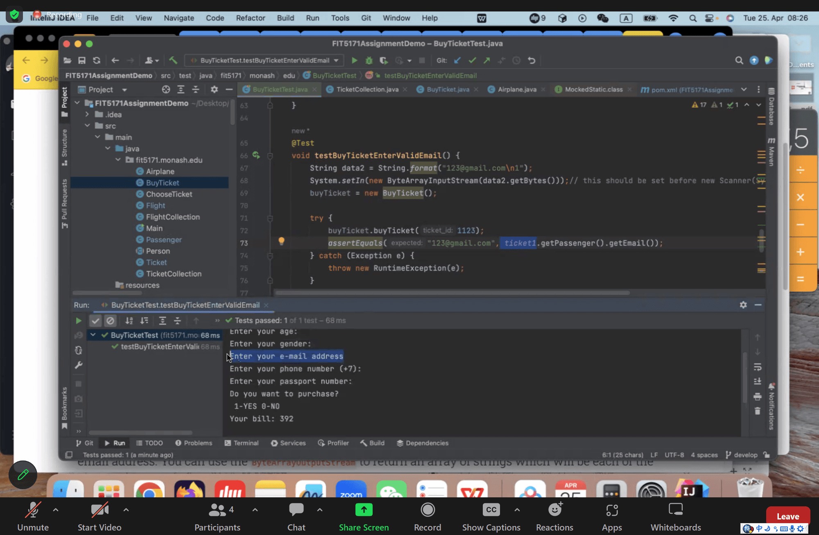Collapse all in Project panel
The width and height of the screenshot is (819, 535).
[x=195, y=89]
